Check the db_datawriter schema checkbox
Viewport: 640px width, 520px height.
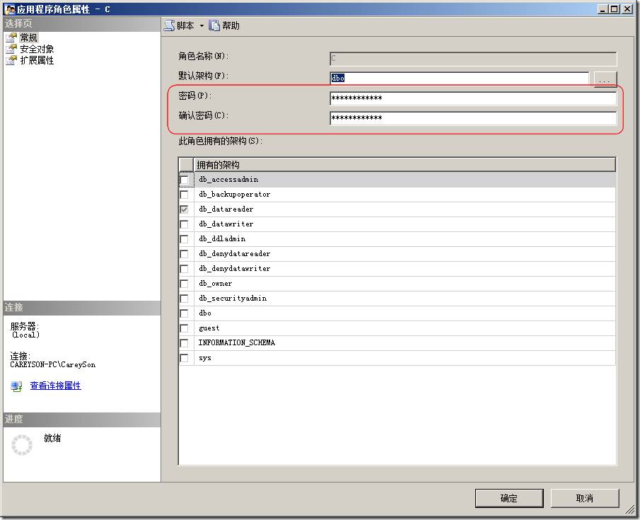pos(184,224)
